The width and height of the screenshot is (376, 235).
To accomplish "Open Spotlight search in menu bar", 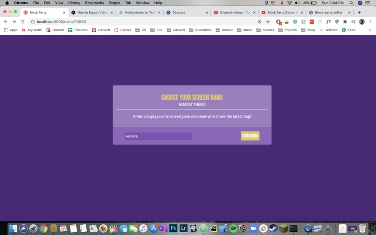I will click(351, 3).
